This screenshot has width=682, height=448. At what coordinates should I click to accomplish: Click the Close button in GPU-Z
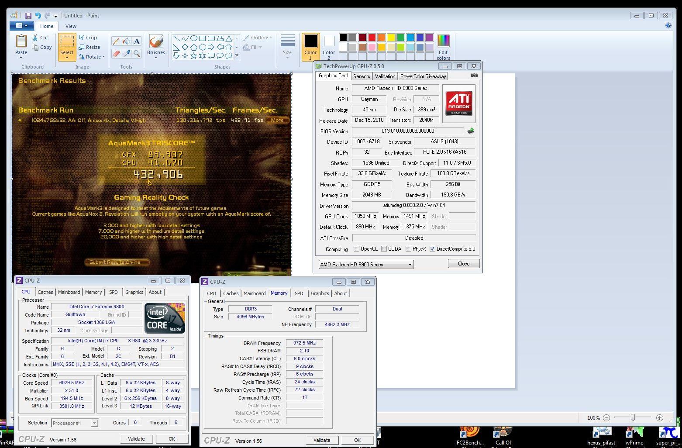pyautogui.click(x=464, y=264)
